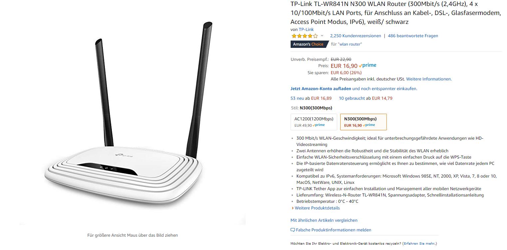Click Weitere Informationen about prices

(x=429, y=79)
